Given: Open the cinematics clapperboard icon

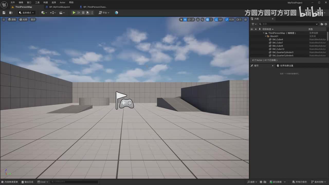Looking at the screenshot, I should click(62, 13).
